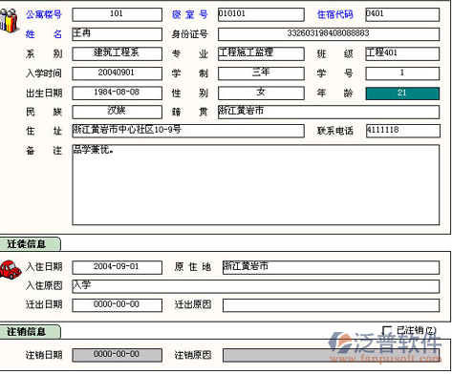Click the 寝室号 field showing 010101
Image resolution: width=452 pixels, height=374 pixels.
point(261,14)
